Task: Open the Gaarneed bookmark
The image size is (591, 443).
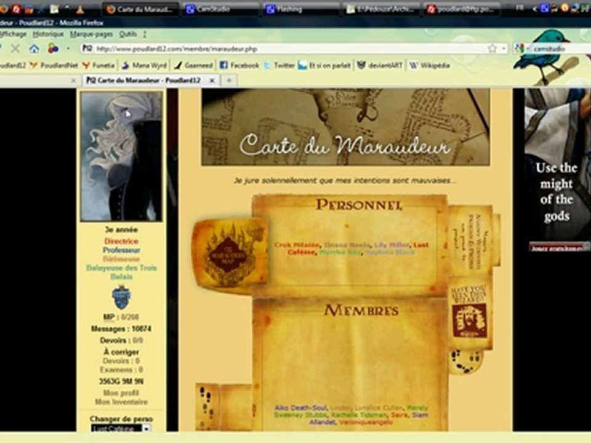Action: [194, 65]
